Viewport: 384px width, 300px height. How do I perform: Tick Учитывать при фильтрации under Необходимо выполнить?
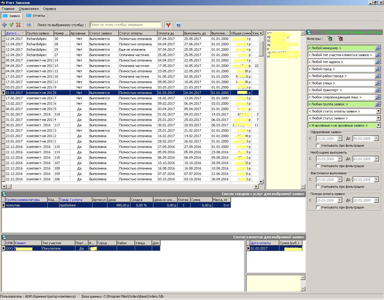point(318,166)
